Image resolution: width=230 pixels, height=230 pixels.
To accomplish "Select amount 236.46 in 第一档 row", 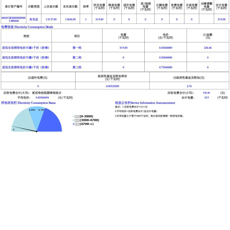I will pyautogui.click(x=208, y=48).
